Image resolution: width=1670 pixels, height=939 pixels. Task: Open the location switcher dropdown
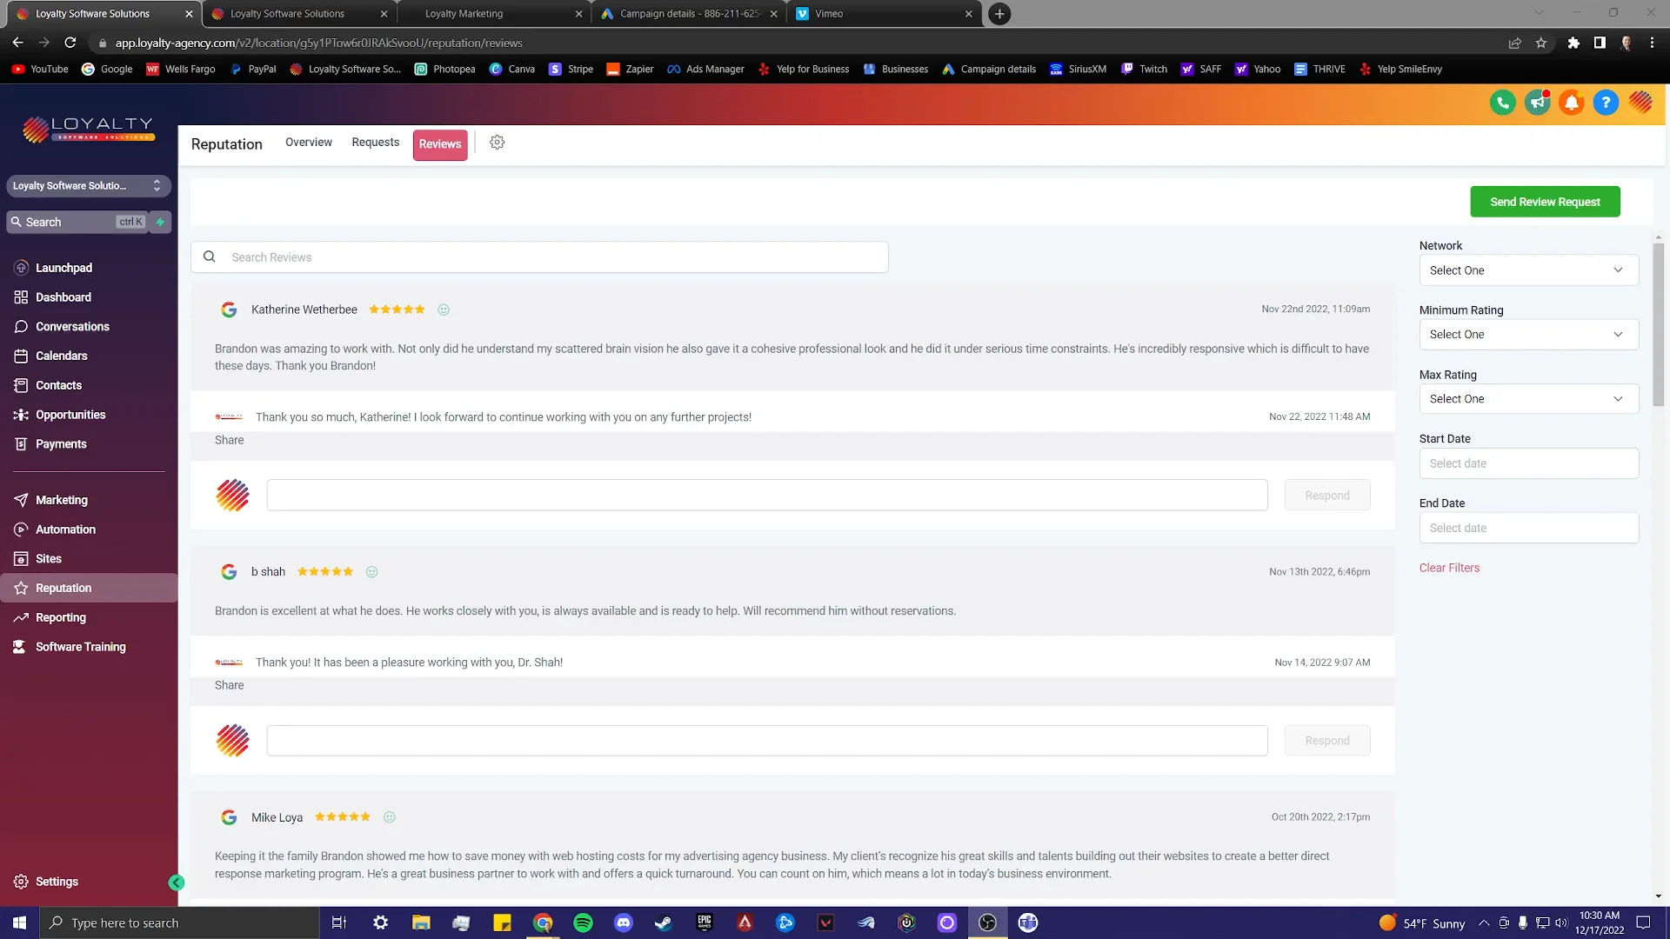tap(87, 185)
